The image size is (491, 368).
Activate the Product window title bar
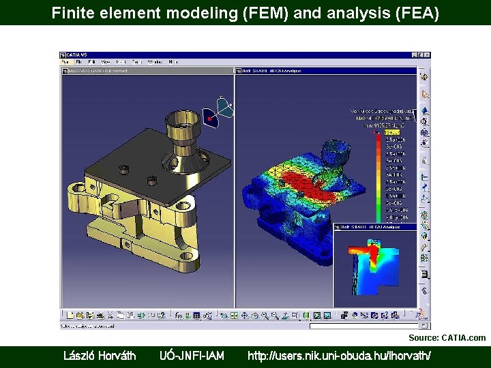pyautogui.click(x=147, y=71)
